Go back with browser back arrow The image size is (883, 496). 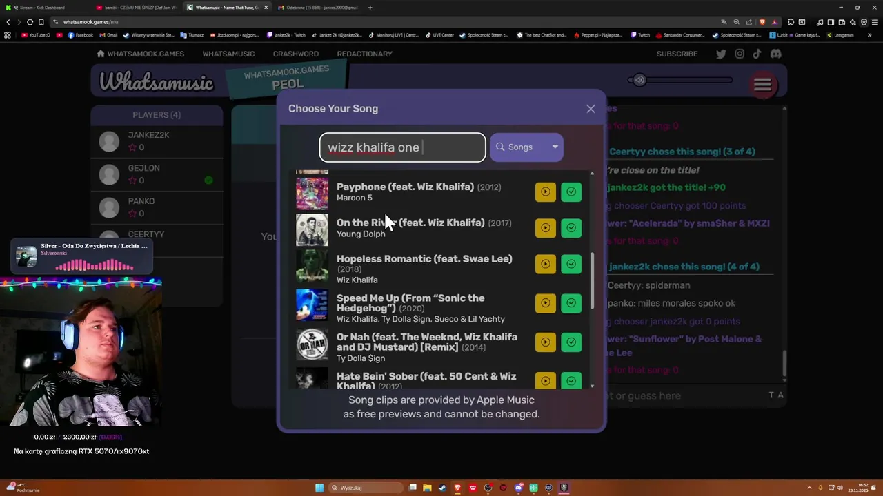pyautogui.click(x=8, y=22)
